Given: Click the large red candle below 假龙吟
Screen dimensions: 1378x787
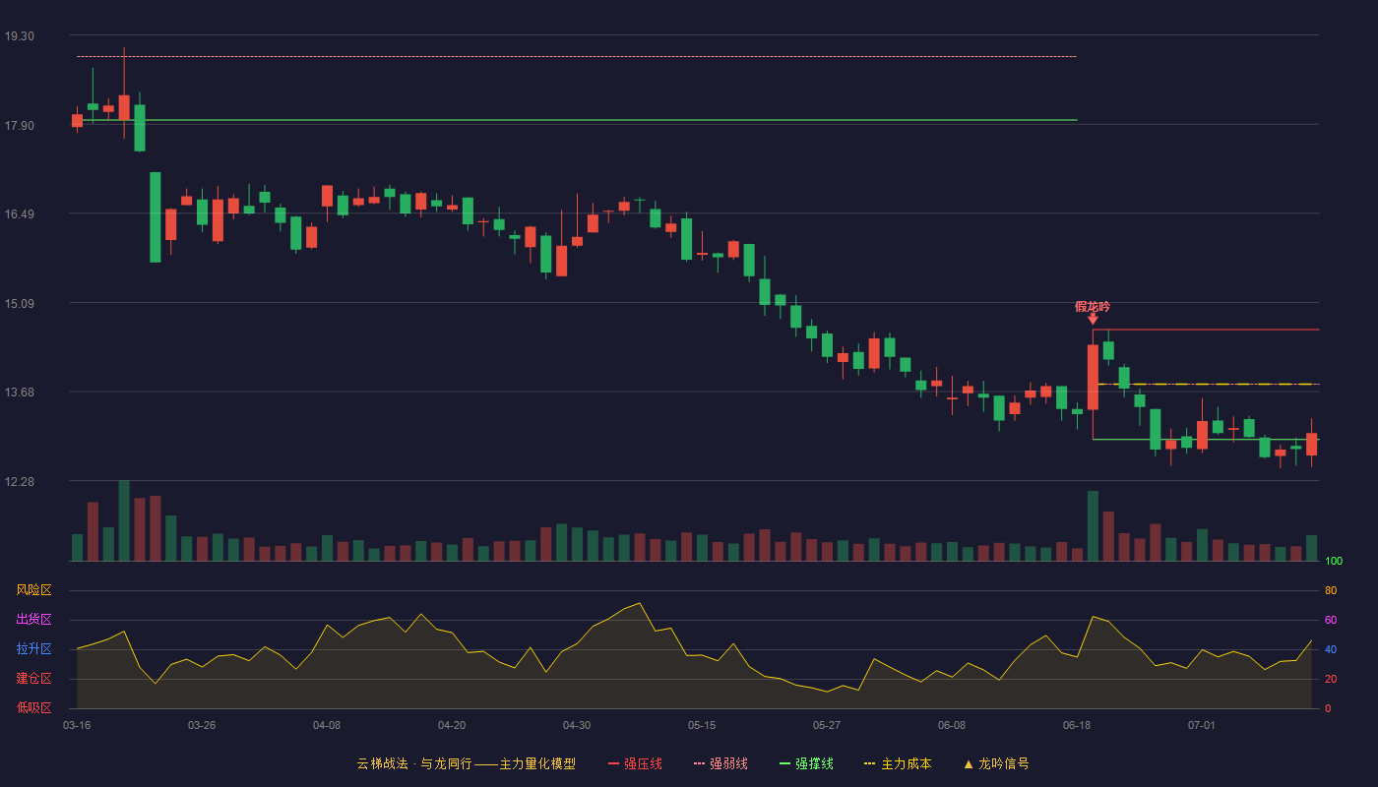Looking at the screenshot, I should pos(1093,377).
